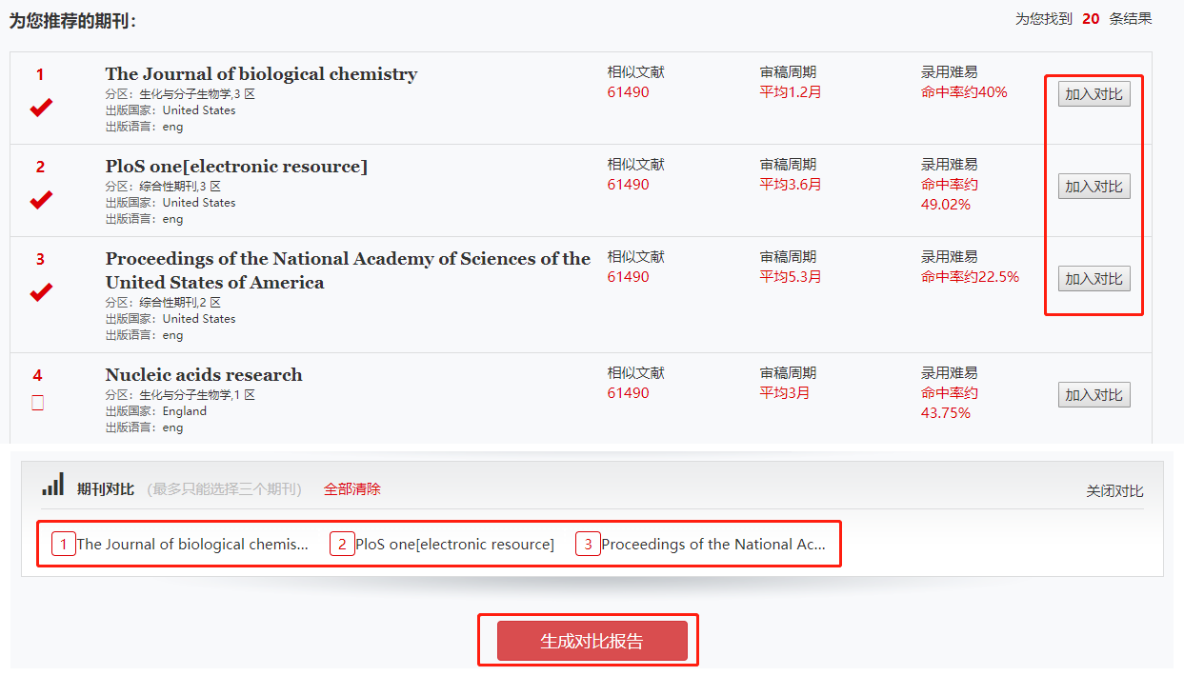The image size is (1184, 676).
Task: Click the 61490 similar literature count for journal 1
Action: [x=628, y=92]
